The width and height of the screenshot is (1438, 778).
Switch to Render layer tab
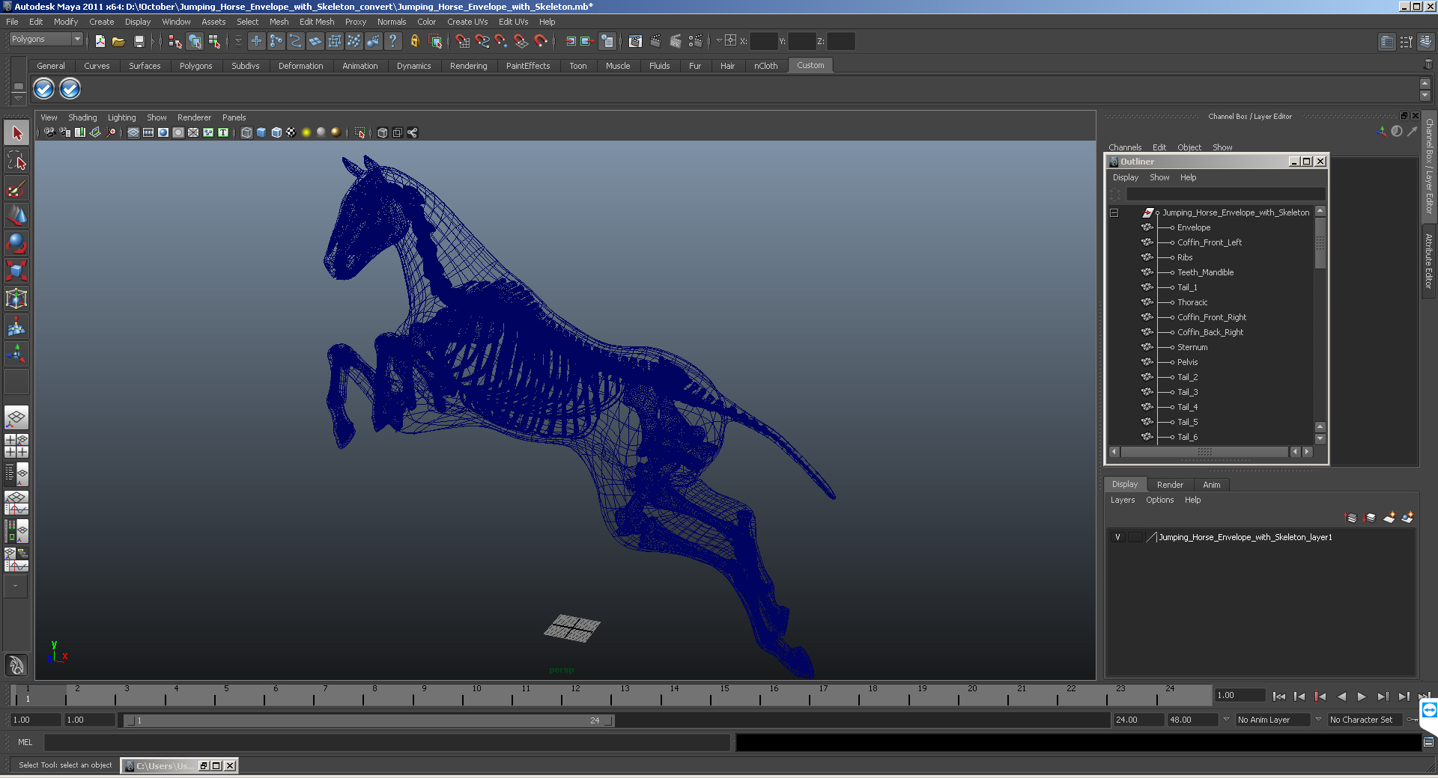pyautogui.click(x=1170, y=485)
